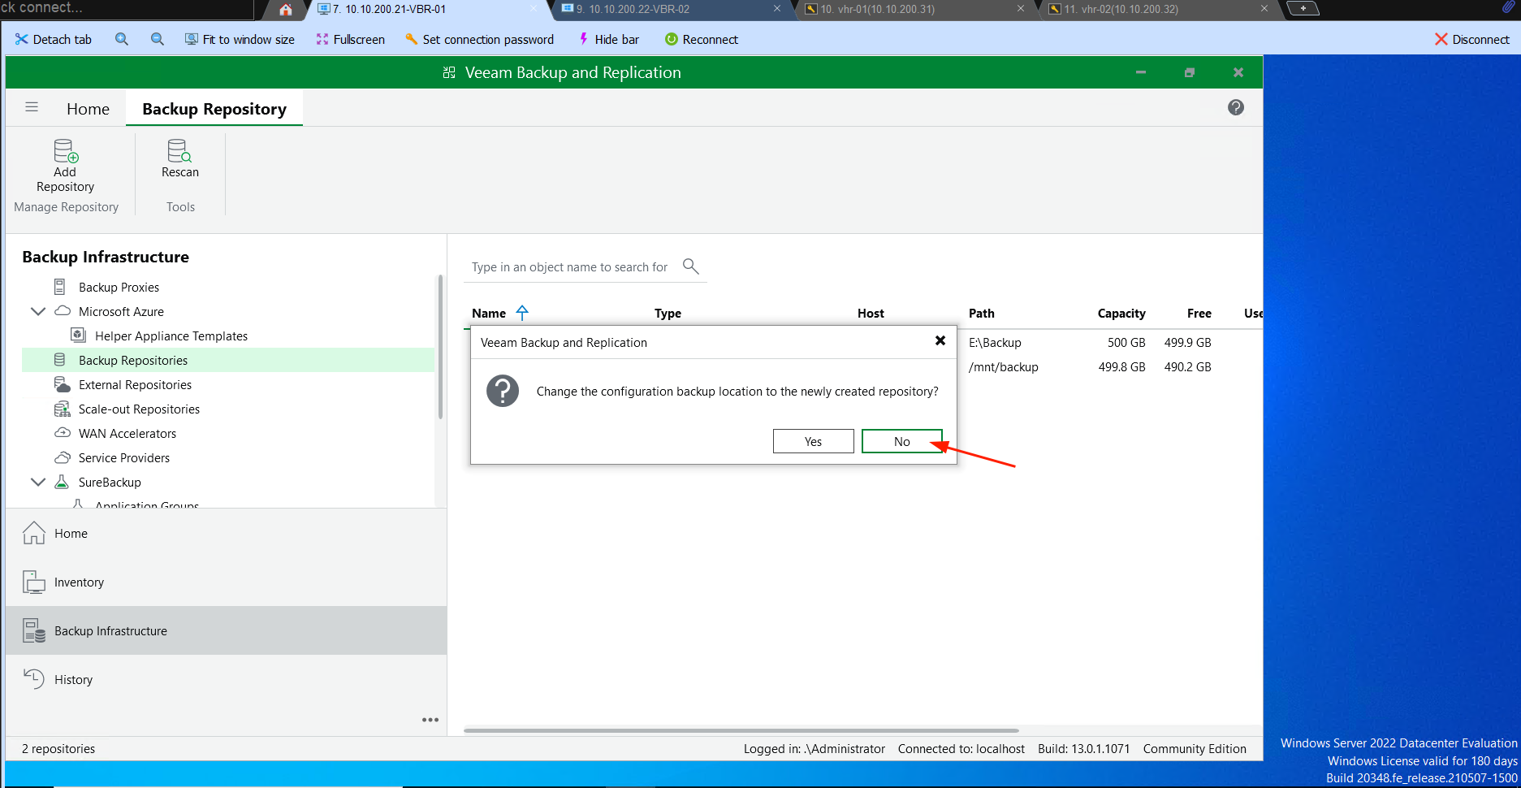Collapse the SureBackup tree node
Image resolution: width=1521 pixels, height=788 pixels.
(x=37, y=482)
